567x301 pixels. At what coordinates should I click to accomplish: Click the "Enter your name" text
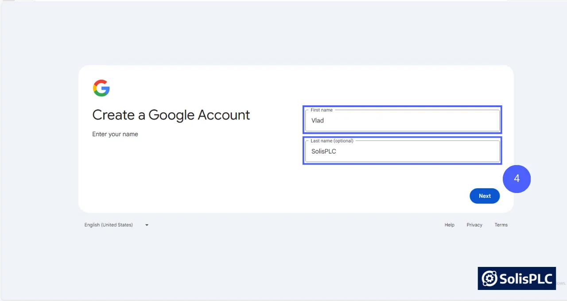point(115,134)
